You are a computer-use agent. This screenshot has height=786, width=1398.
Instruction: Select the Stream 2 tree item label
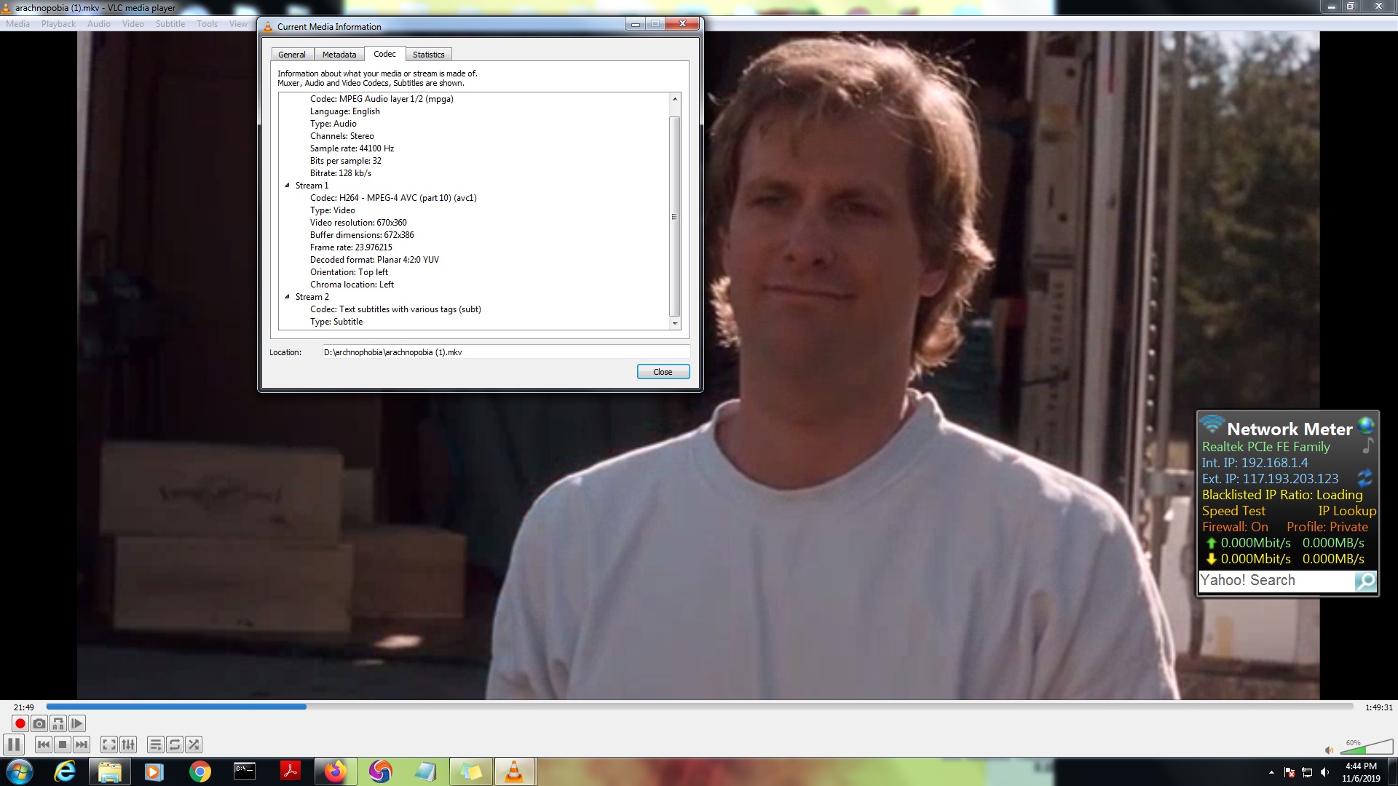pyautogui.click(x=312, y=297)
